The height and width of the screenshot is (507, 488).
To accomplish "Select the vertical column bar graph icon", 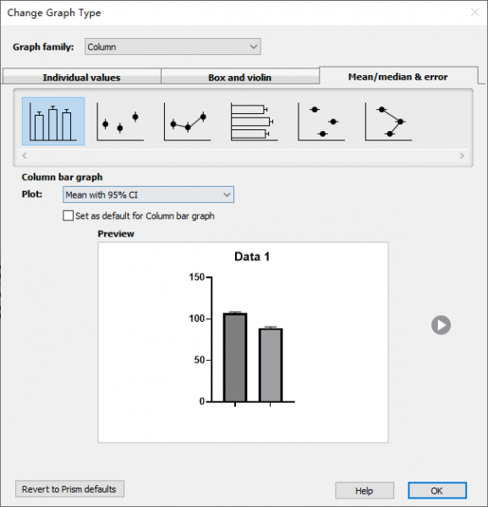I will [x=53, y=121].
